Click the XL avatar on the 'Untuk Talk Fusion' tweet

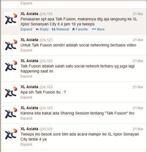click(x=11, y=45)
